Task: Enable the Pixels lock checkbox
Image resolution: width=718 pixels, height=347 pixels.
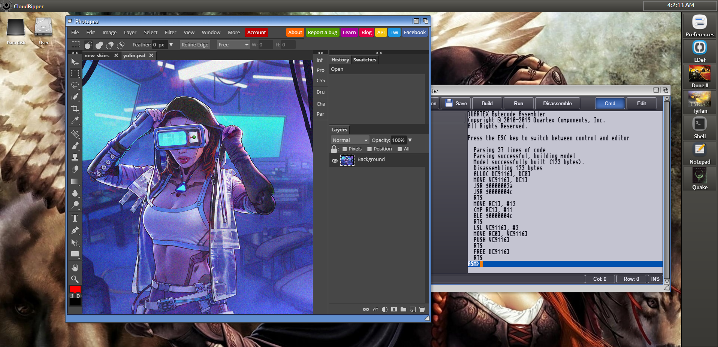Action: [x=345, y=149]
